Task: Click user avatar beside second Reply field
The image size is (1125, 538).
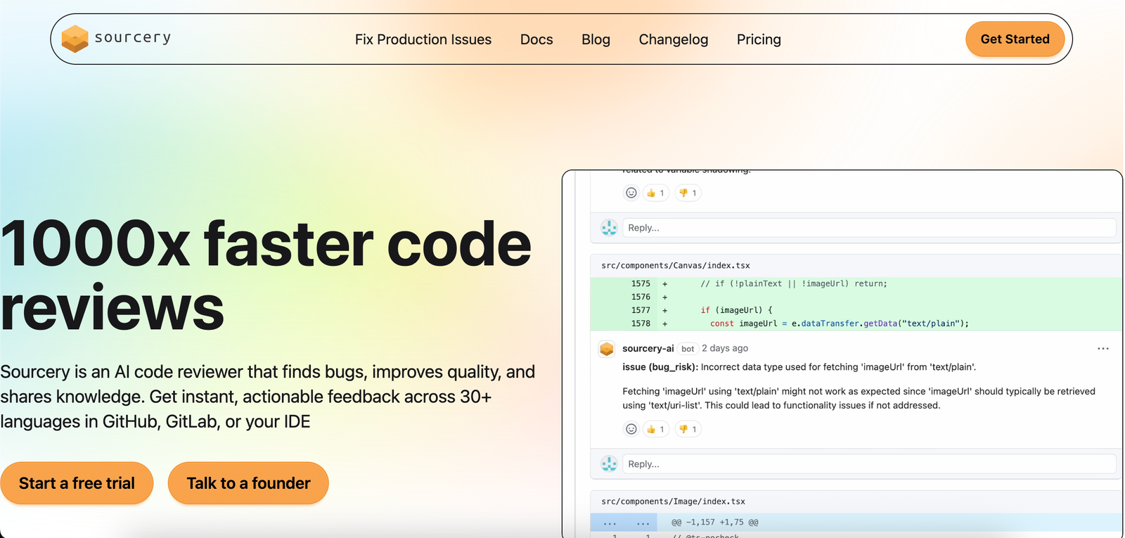Action: point(609,464)
